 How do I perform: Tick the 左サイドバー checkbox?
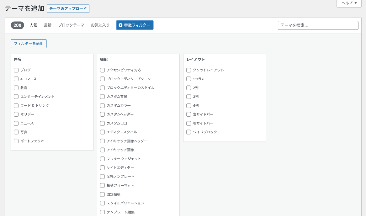(189, 115)
